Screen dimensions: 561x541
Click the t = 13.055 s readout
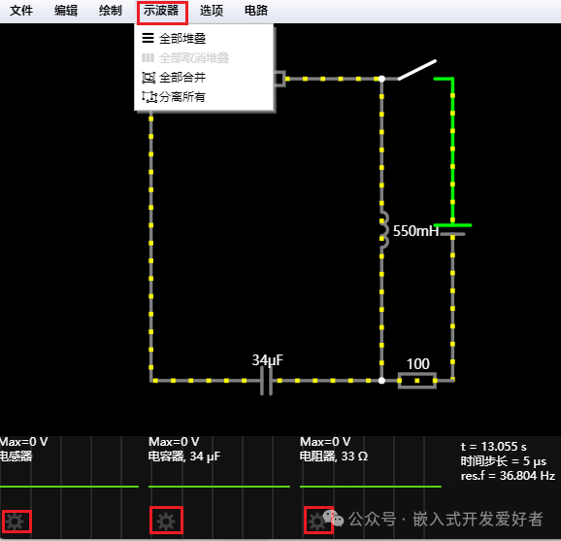pyautogui.click(x=493, y=447)
